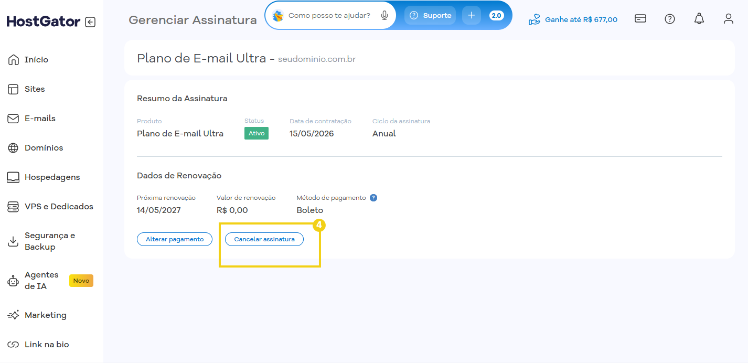Click the chain icon beside Link na bio
748x363 pixels.
click(x=13, y=345)
